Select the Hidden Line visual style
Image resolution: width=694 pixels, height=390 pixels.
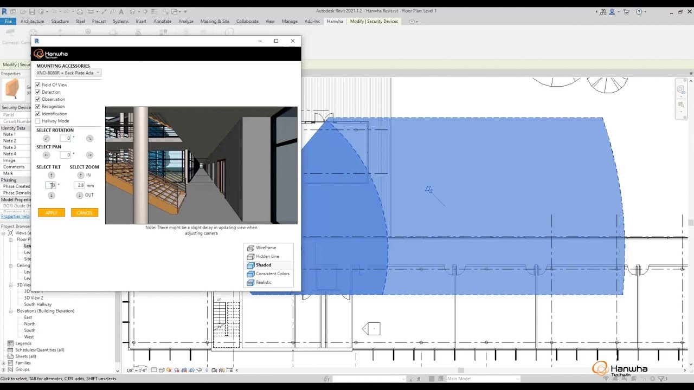click(x=267, y=256)
